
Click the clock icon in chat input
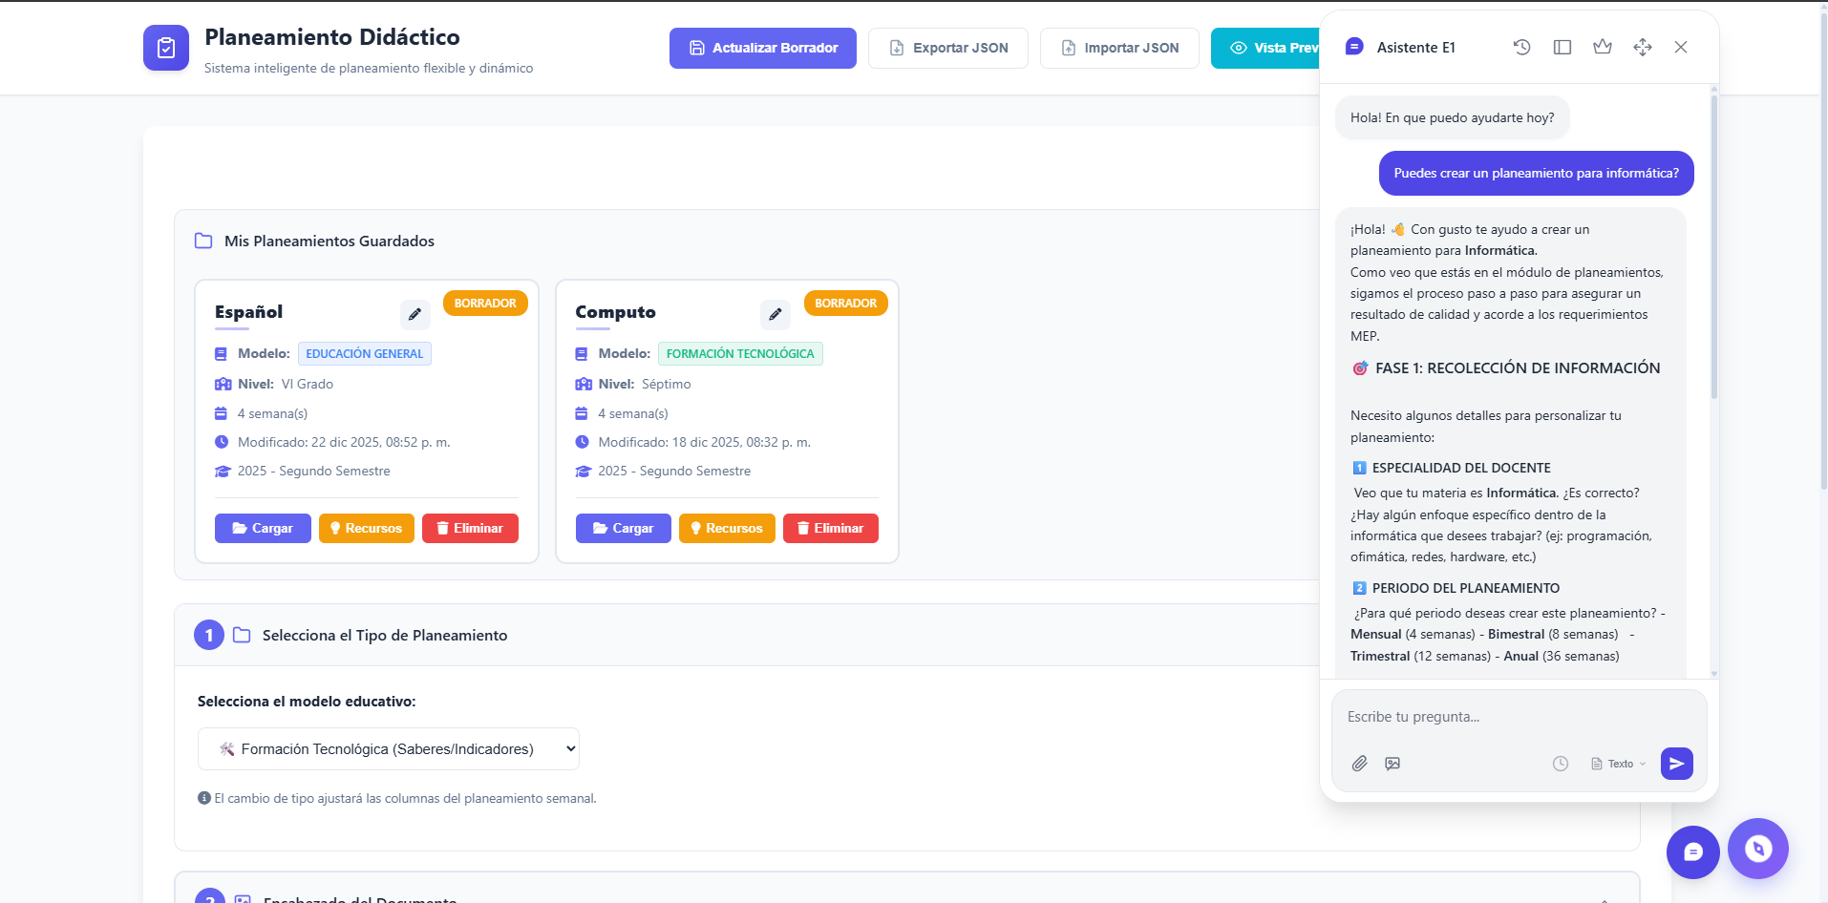(1561, 764)
